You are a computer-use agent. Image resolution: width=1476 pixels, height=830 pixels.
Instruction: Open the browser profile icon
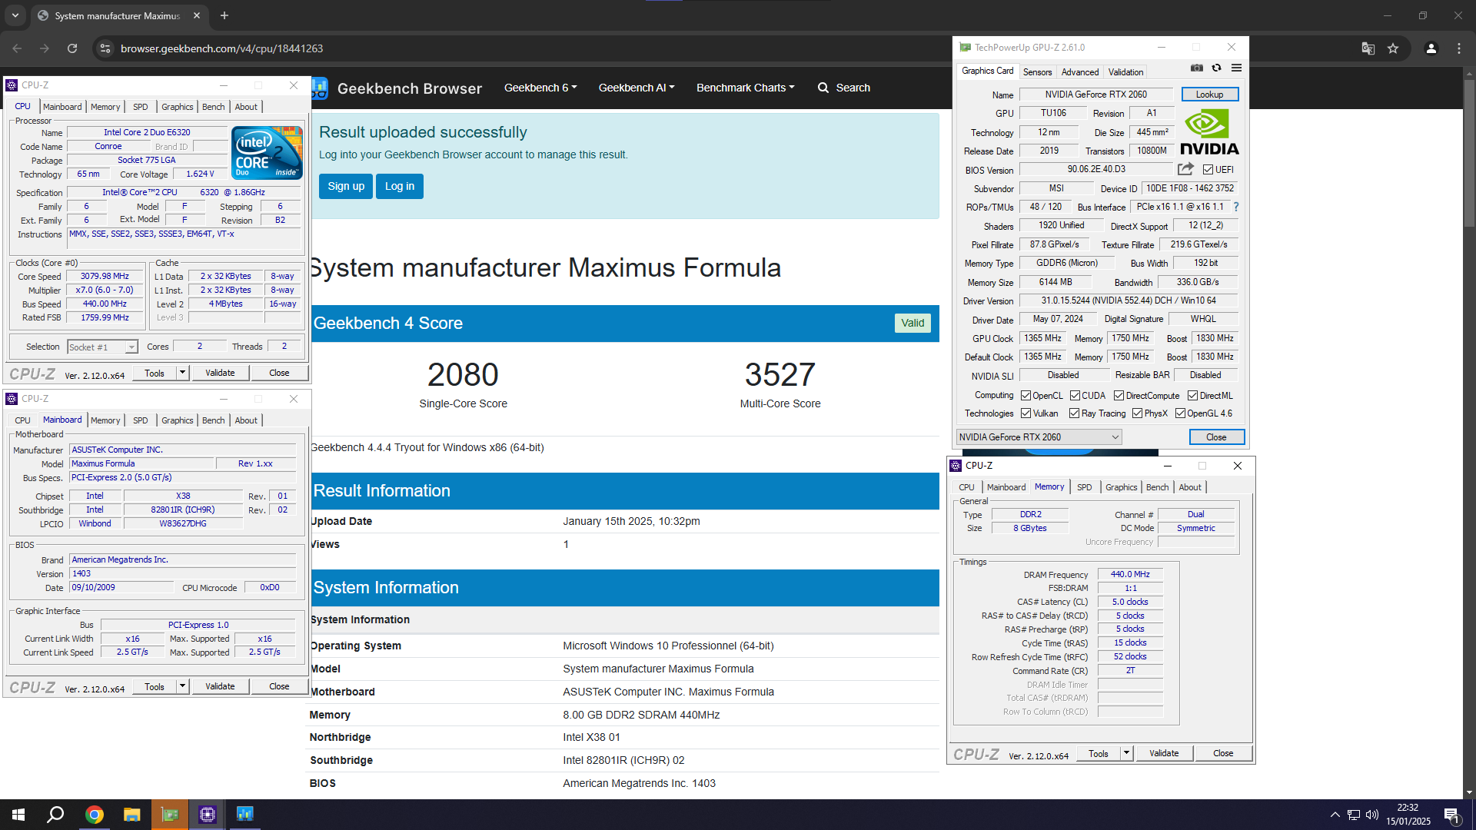(x=1431, y=48)
